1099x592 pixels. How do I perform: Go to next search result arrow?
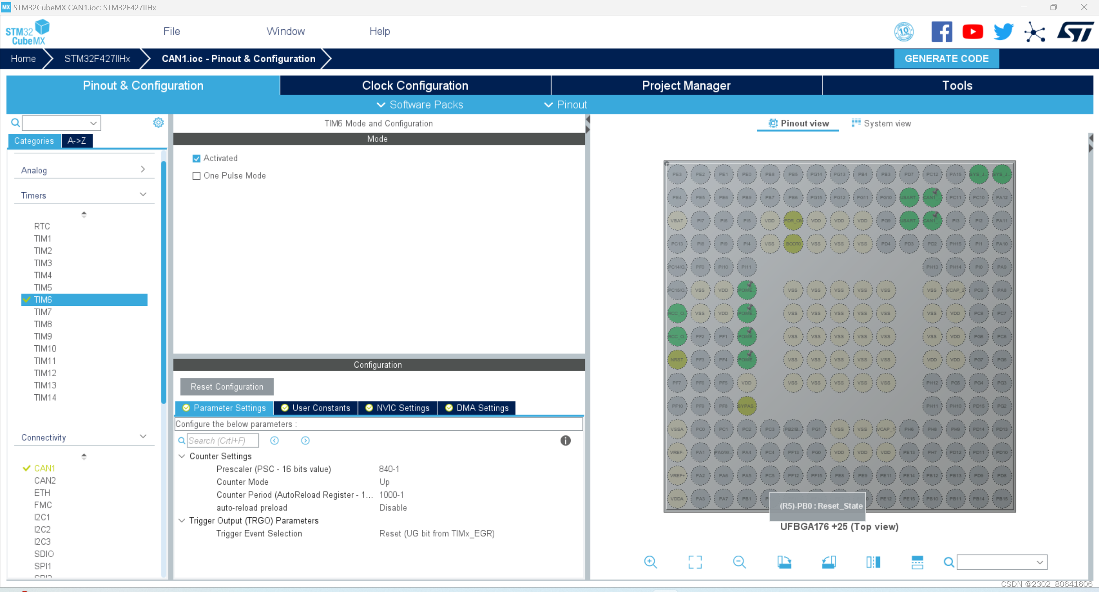pos(305,441)
